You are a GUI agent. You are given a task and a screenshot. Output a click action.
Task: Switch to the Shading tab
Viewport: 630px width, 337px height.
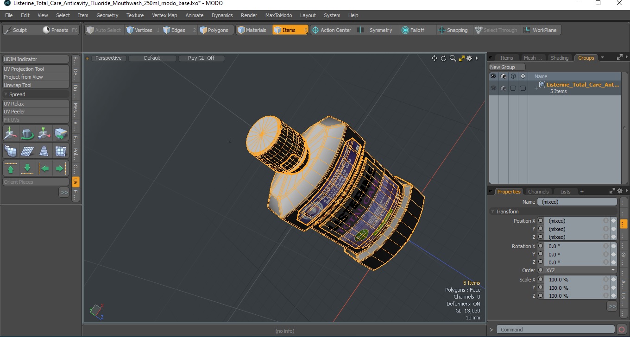pos(560,58)
